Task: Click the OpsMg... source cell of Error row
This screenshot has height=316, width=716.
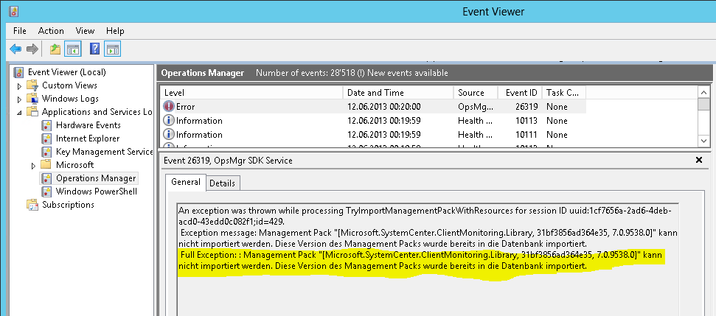Action: pyautogui.click(x=476, y=107)
